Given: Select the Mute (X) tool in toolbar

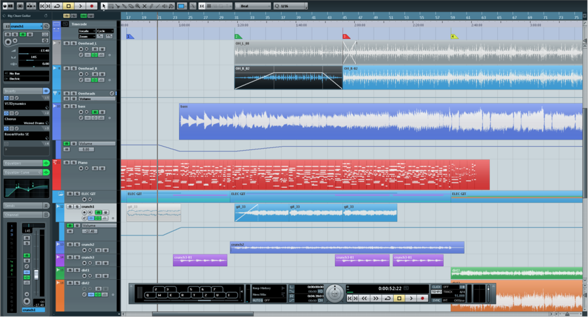Looking at the screenshot, I should point(144,6).
